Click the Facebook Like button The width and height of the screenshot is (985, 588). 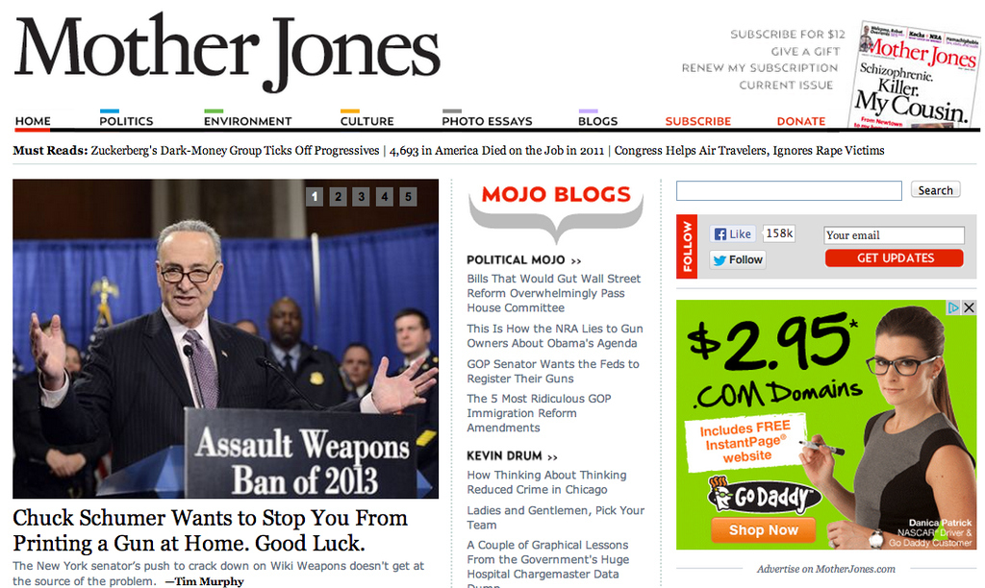(x=732, y=234)
